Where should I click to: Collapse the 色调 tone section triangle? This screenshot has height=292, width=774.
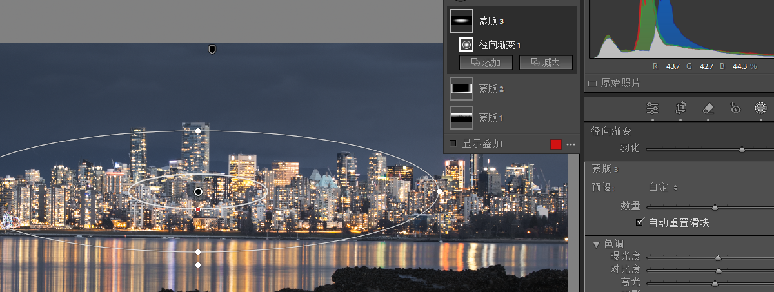(x=596, y=244)
